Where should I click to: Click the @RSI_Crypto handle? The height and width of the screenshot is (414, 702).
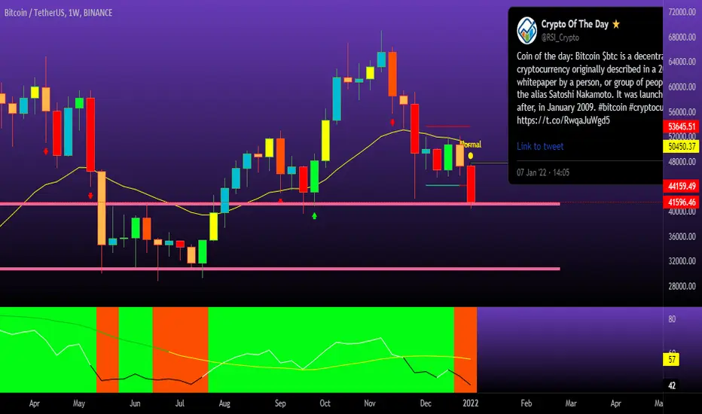(x=560, y=38)
